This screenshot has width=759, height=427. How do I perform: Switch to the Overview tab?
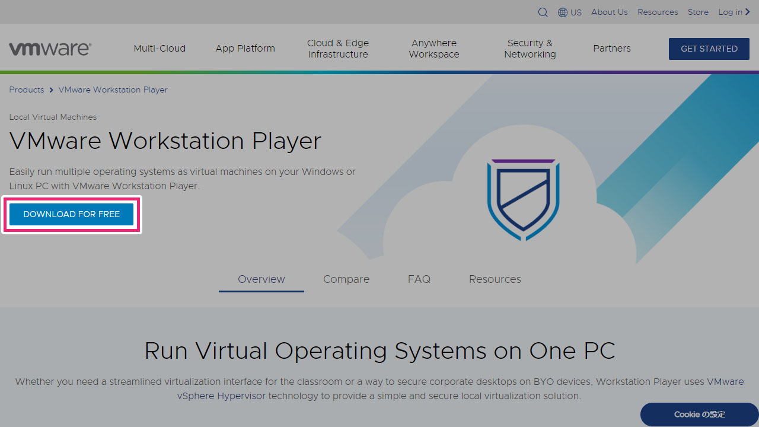point(261,279)
